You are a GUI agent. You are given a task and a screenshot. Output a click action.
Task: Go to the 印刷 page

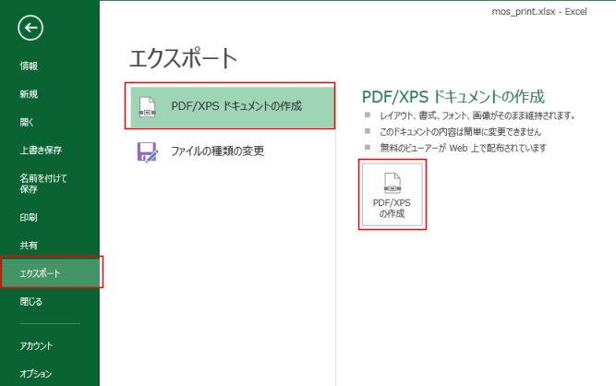[x=29, y=217]
